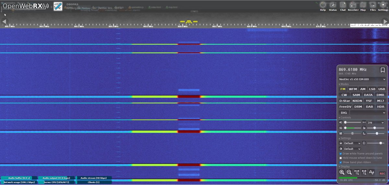
Task: Click the OpenWebRX logo
Action: [x=26, y=6]
